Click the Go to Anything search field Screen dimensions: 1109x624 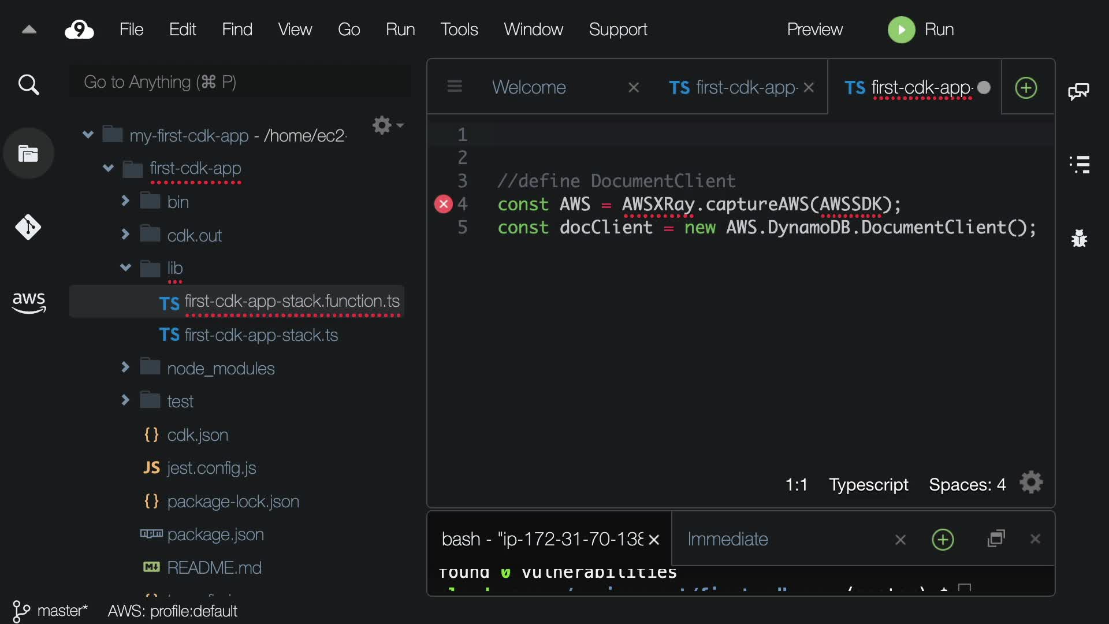(240, 82)
